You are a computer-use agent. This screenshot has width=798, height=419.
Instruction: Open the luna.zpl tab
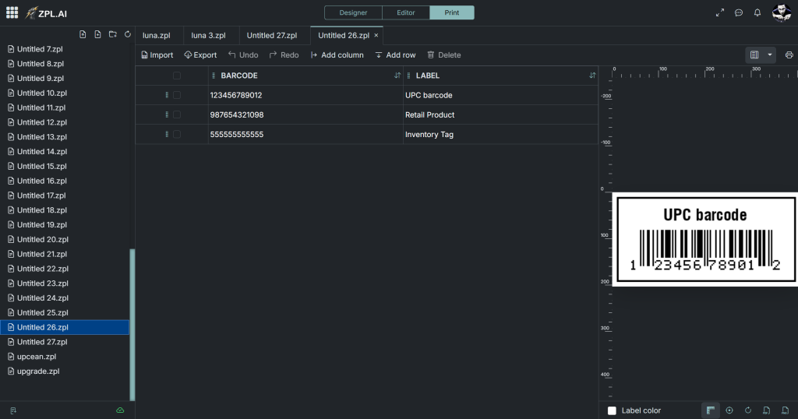(156, 36)
